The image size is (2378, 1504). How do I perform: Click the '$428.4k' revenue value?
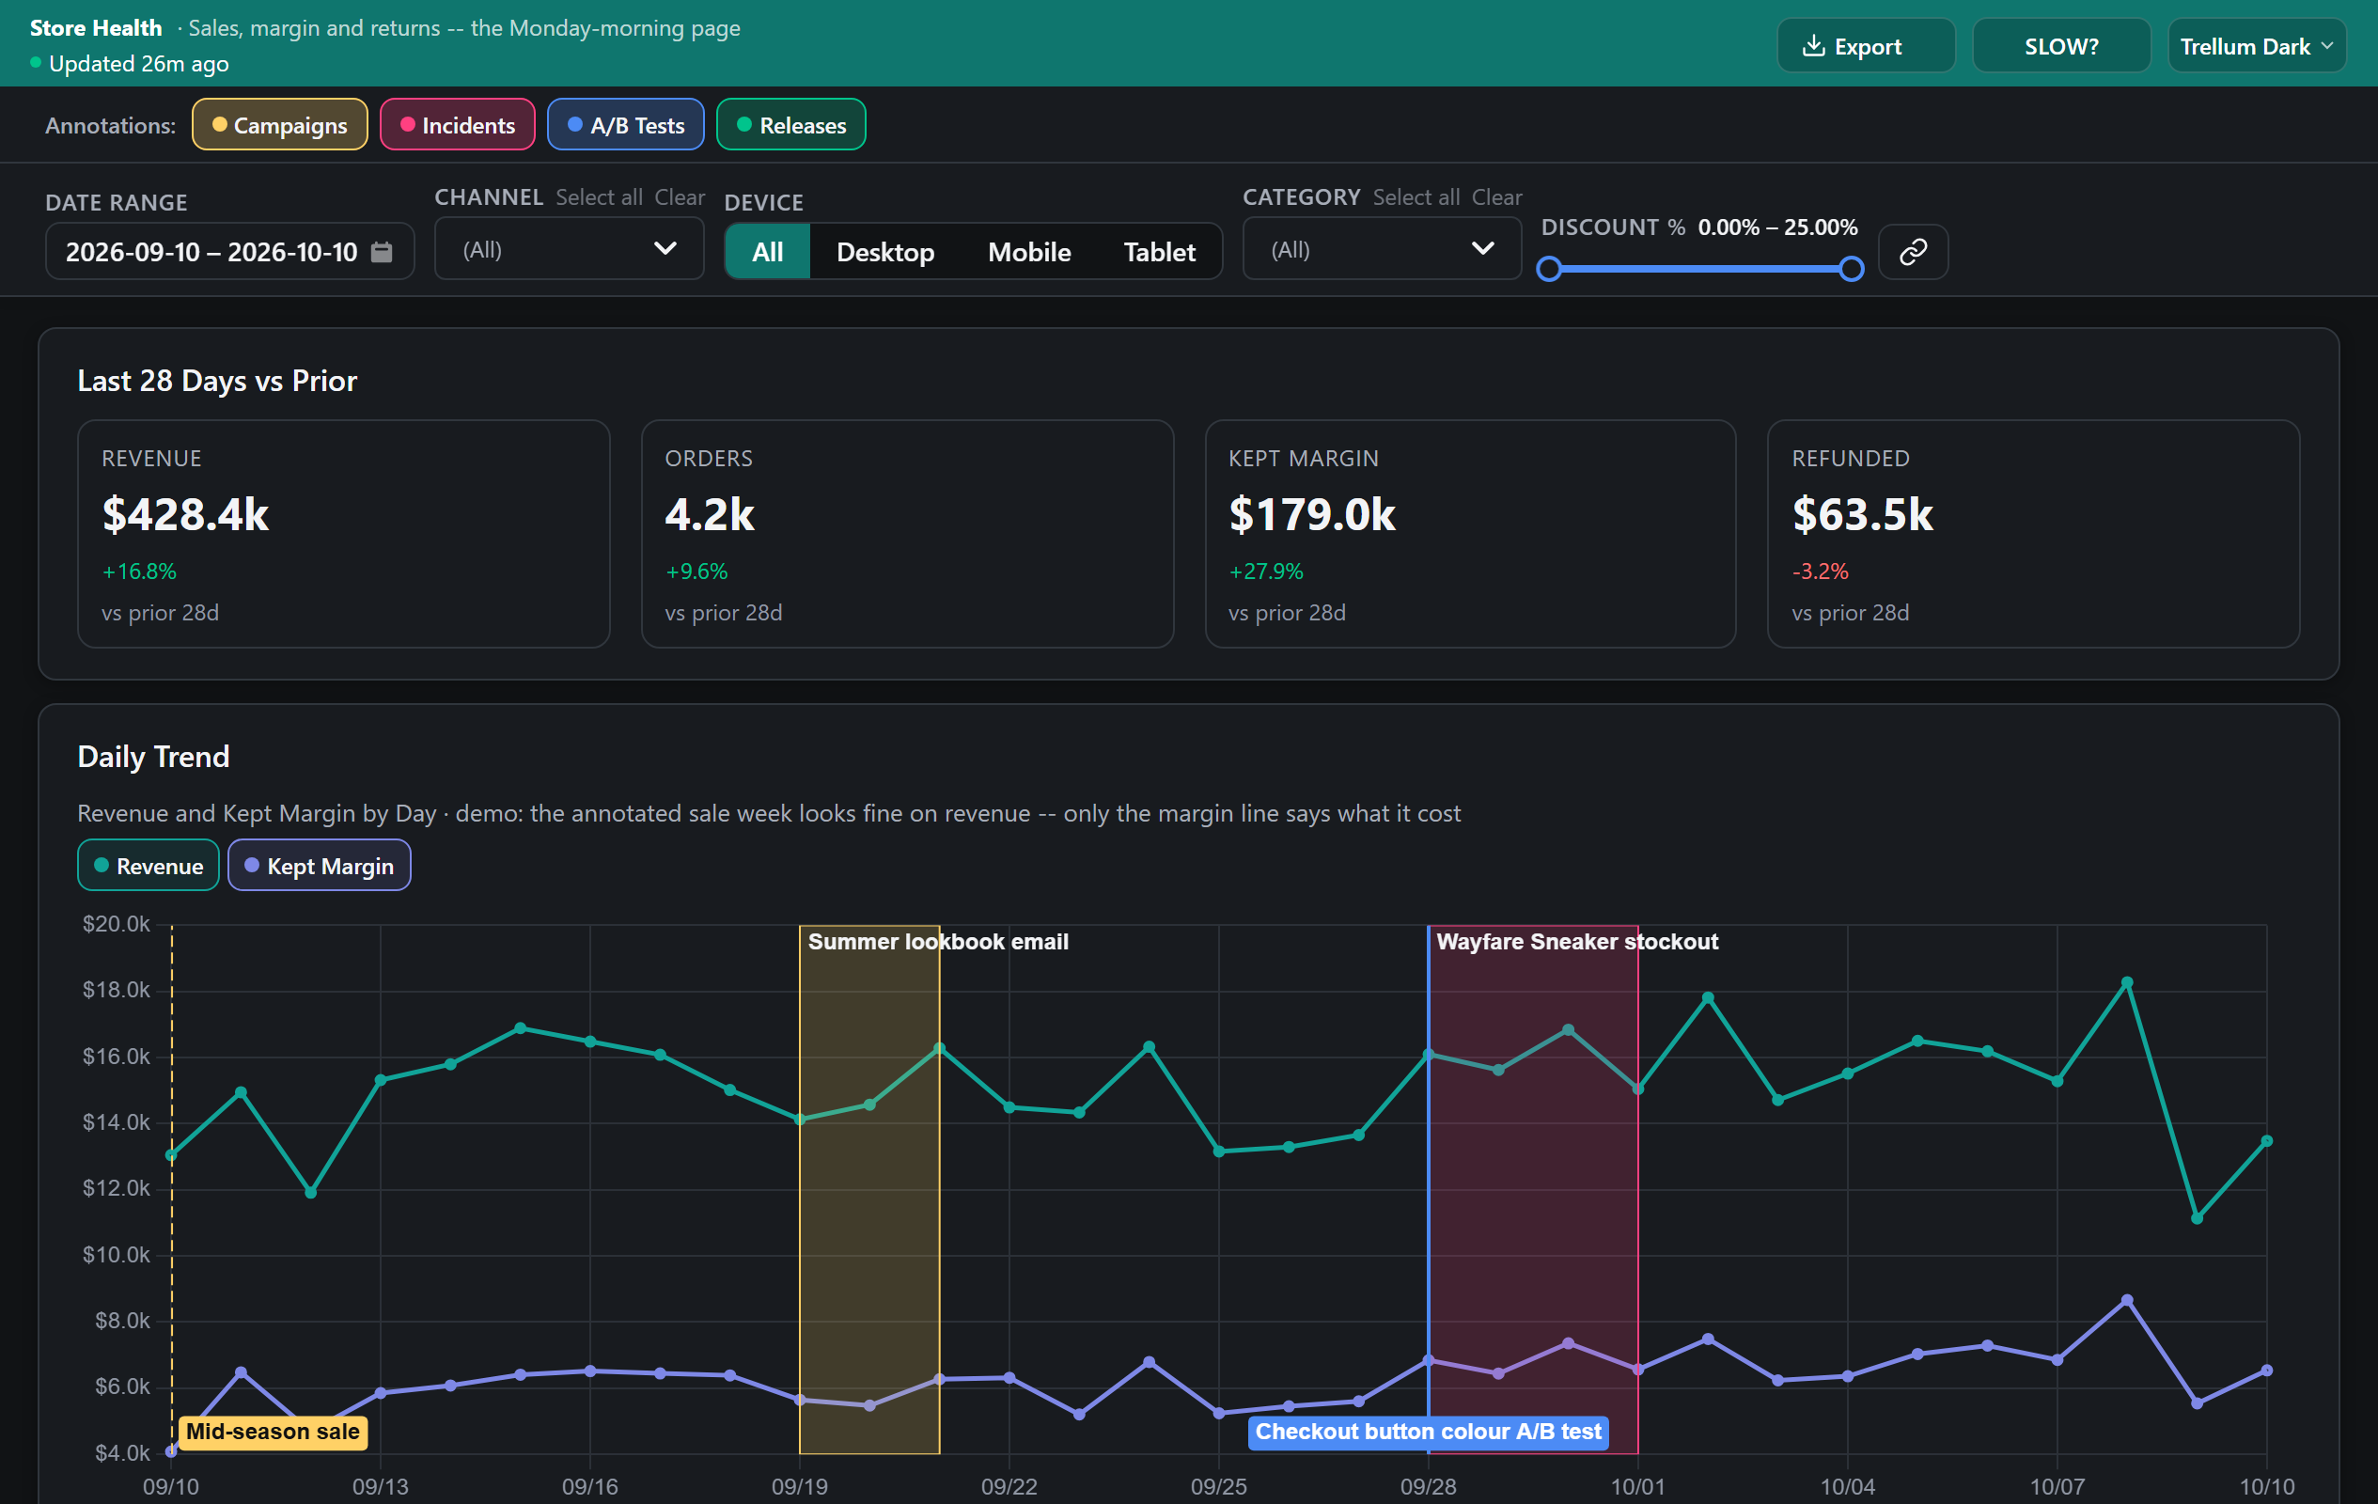coord(186,514)
